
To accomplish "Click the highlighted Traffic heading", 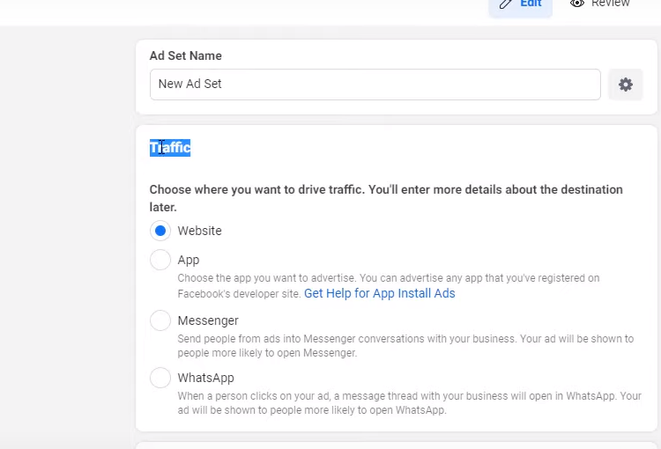I will click(x=170, y=148).
